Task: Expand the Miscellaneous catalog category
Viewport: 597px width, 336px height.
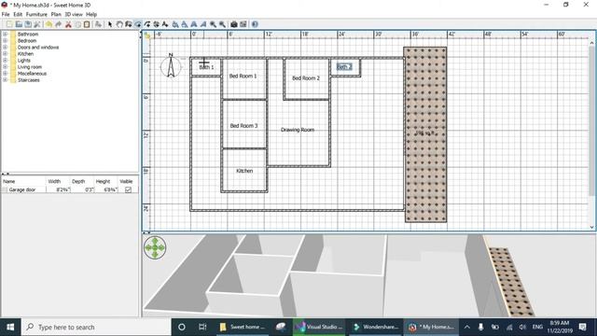Action: pyautogui.click(x=5, y=73)
